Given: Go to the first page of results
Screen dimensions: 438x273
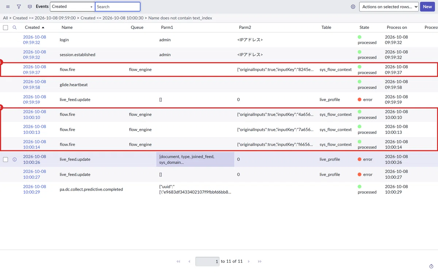Looking at the screenshot, I should pos(178,261).
